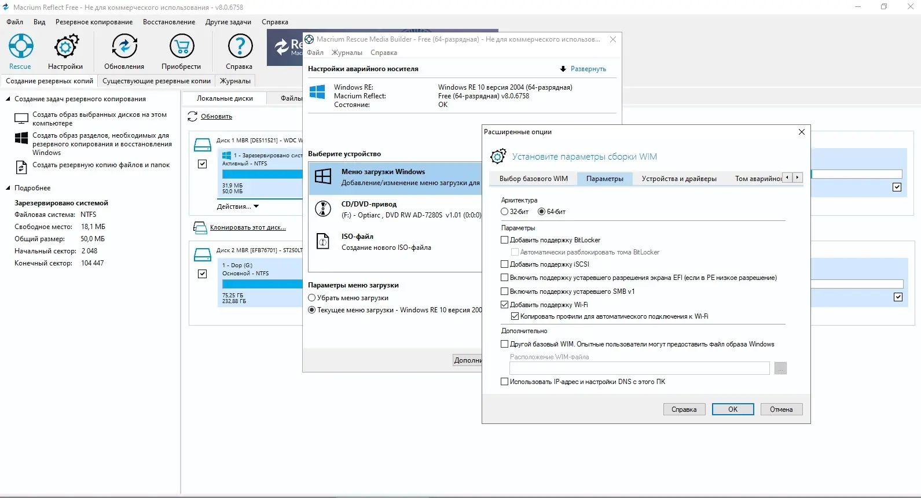Open the Файл menu in main window

tap(15, 22)
